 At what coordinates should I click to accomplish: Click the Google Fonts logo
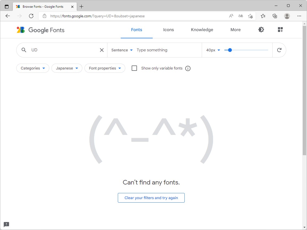[40, 30]
